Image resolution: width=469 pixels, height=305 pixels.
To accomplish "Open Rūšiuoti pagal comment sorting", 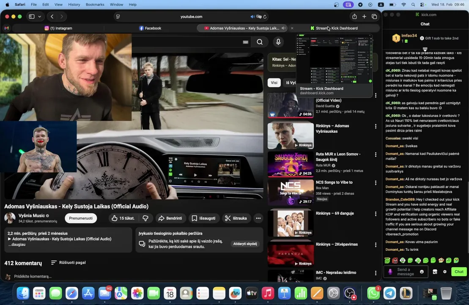I will [x=68, y=263].
